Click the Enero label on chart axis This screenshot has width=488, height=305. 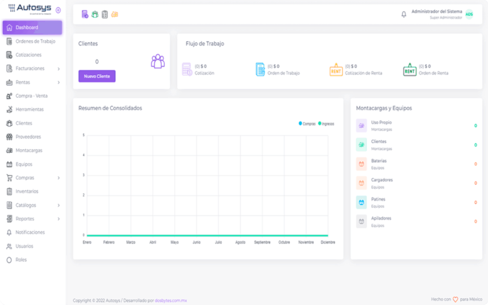[87, 242]
